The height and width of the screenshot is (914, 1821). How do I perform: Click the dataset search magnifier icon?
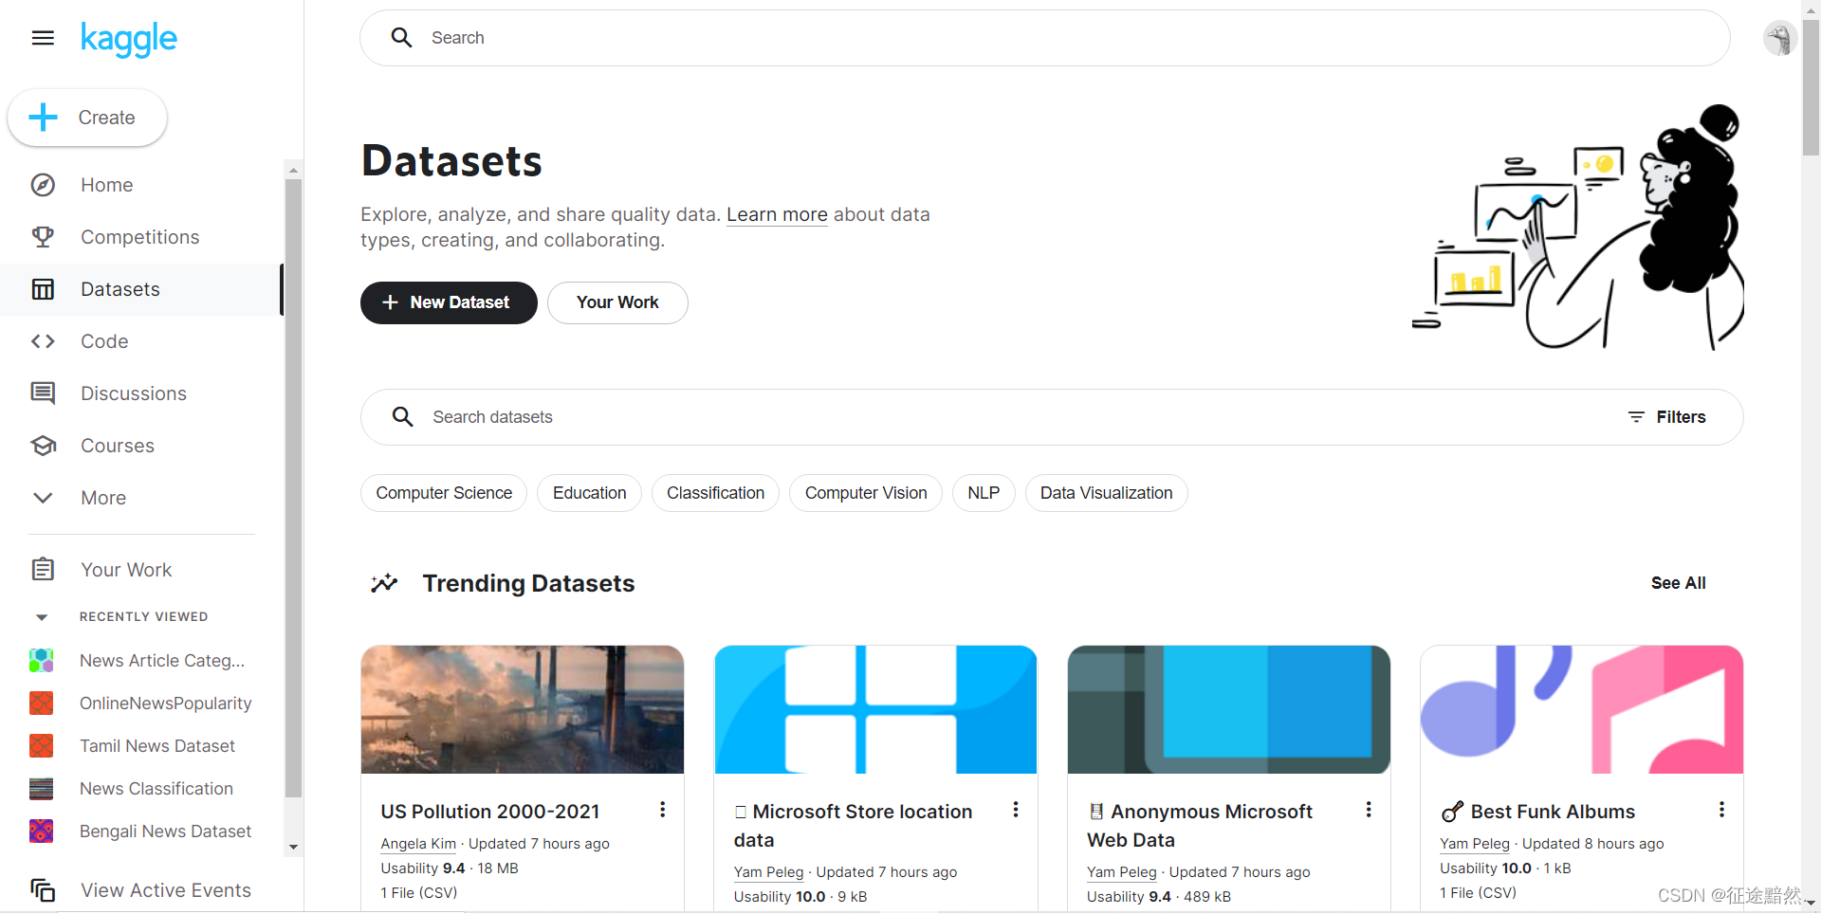coord(403,417)
